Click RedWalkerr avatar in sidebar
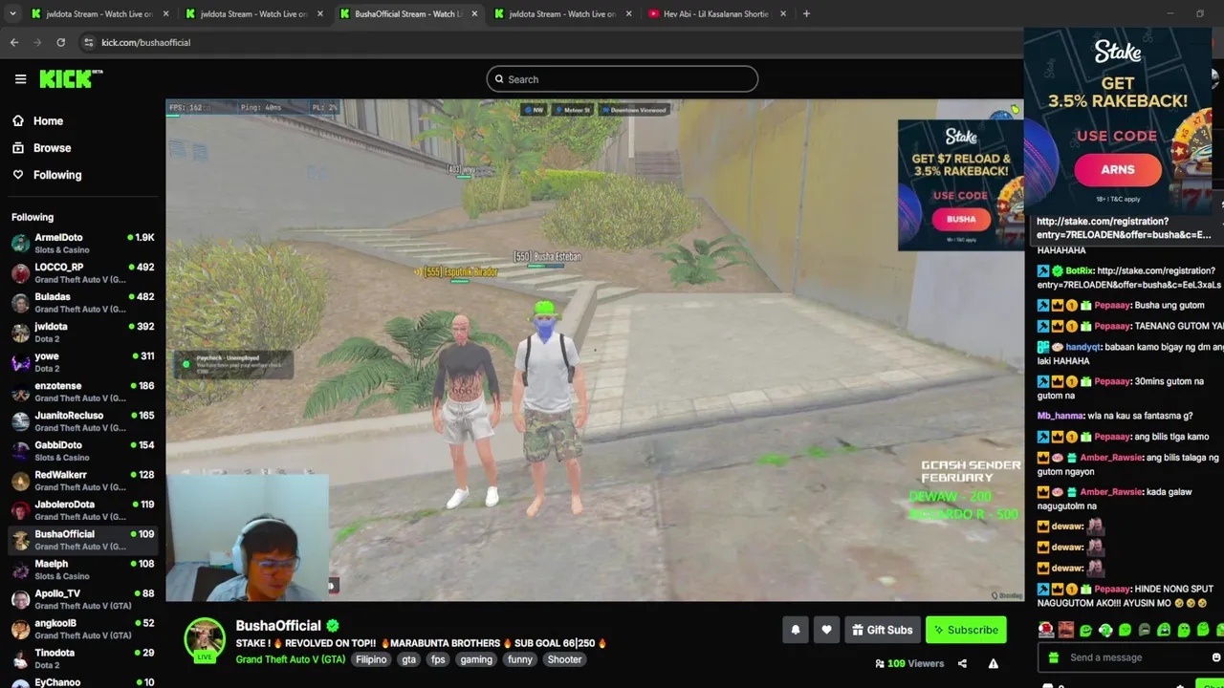The height and width of the screenshot is (688, 1224). (x=20, y=481)
